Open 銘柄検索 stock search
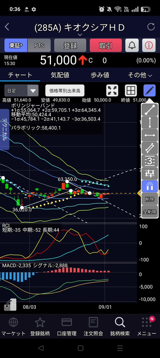This screenshot has width=160, height=358. [120, 326]
